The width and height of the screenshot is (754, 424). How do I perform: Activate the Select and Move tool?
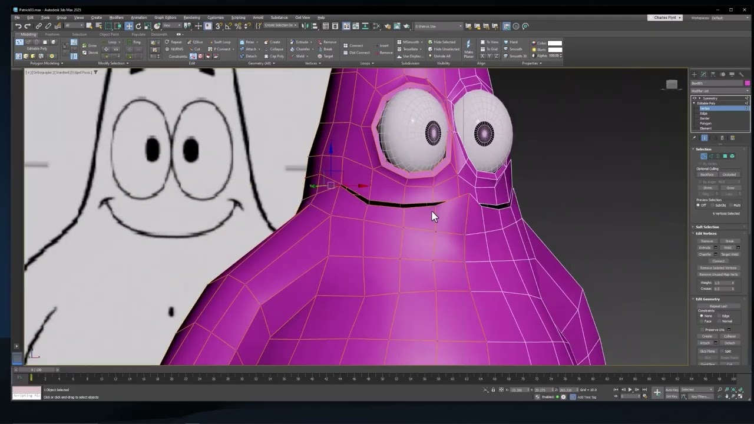coord(129,26)
